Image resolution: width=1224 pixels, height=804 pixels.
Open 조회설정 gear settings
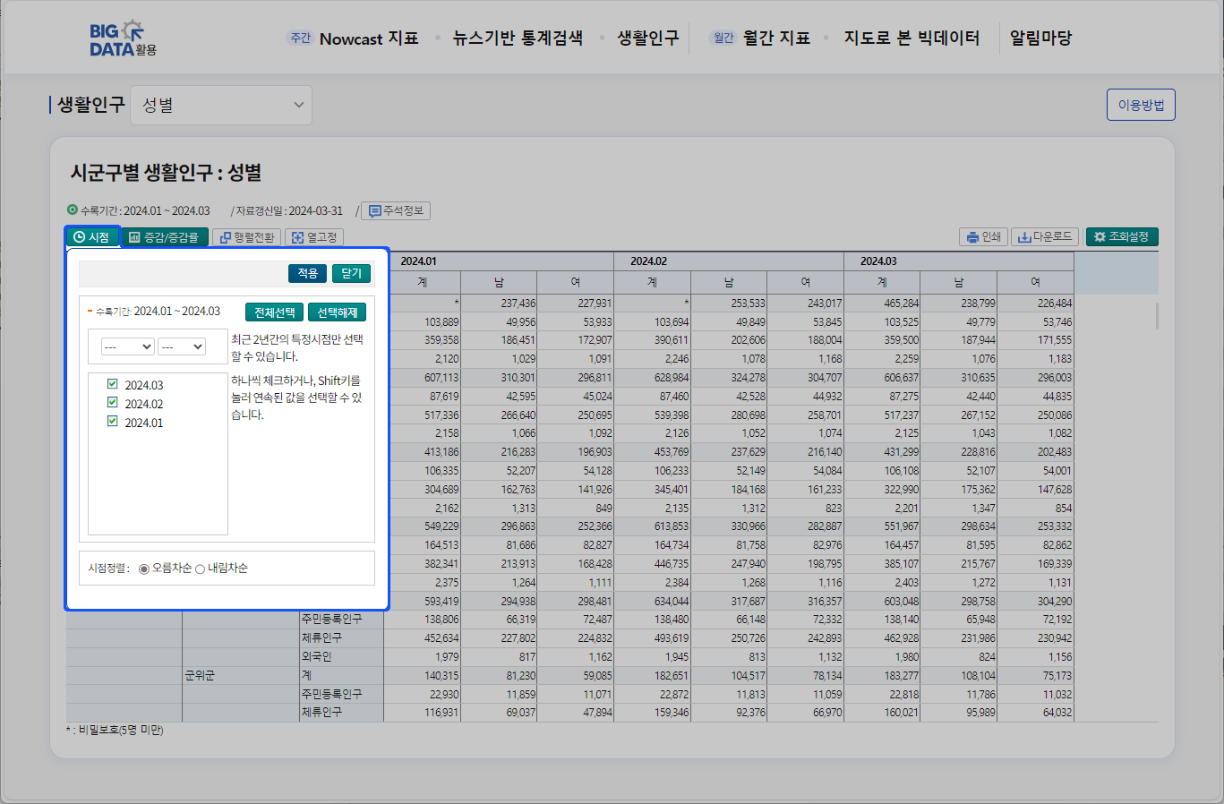coord(1122,236)
